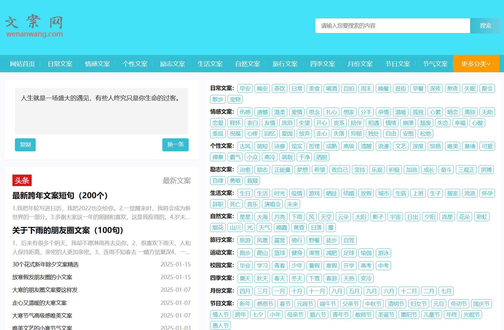The width and height of the screenshot is (504, 330).
Task: Choose the 十二月 tag under 月份文案
Action: 409,291
